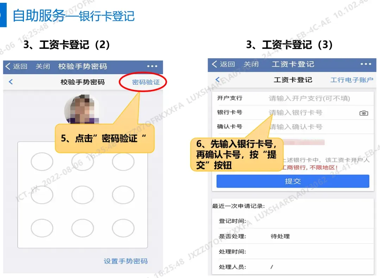Tap the blue back arrow under gesture password header

click(x=11, y=82)
